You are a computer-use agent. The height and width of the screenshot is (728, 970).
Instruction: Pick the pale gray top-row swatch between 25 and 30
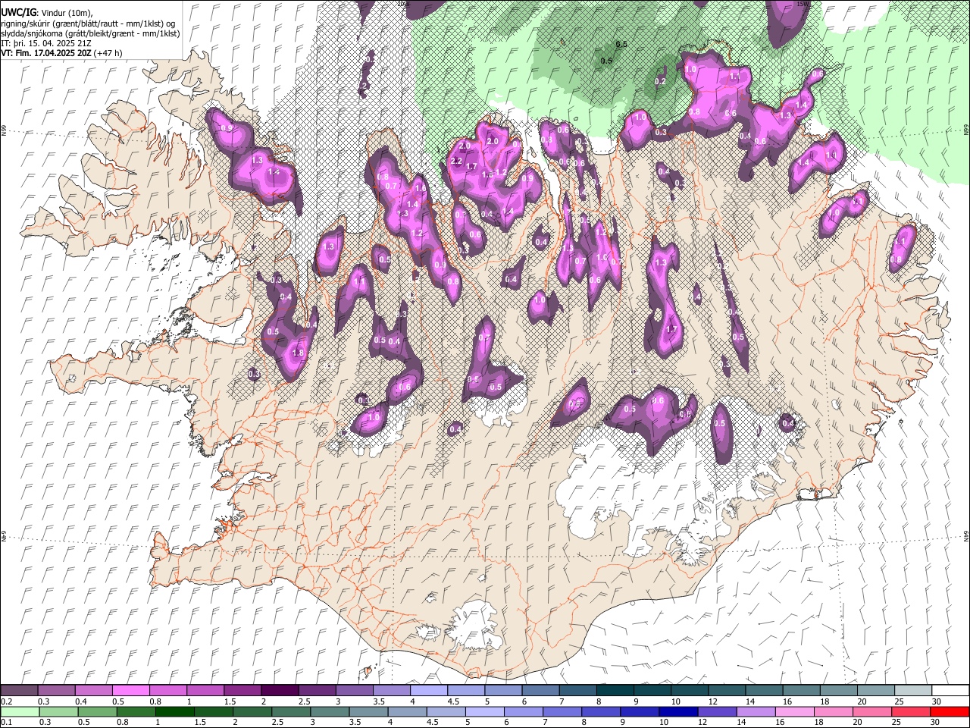click(912, 690)
